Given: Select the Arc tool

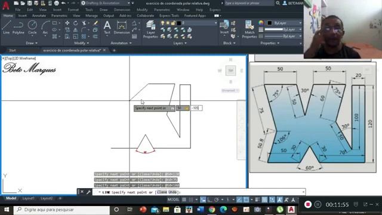Looking at the screenshot, I should pos(45,27).
